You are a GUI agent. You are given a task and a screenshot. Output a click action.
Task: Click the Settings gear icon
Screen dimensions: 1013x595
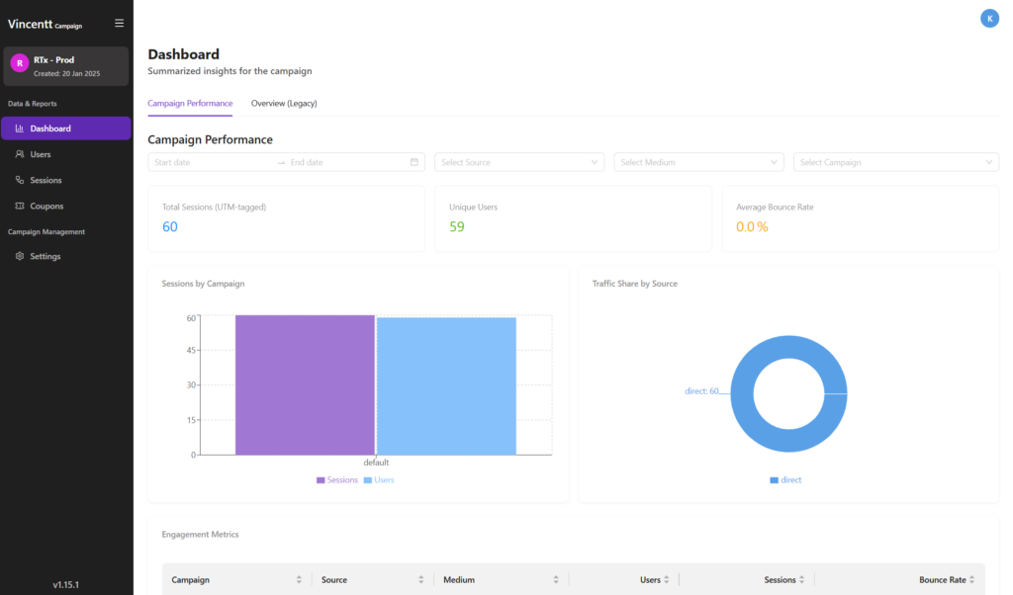[x=20, y=257]
